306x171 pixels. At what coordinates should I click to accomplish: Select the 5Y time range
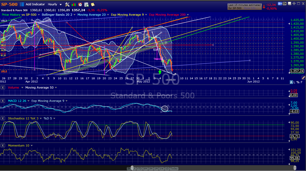click(x=129, y=168)
